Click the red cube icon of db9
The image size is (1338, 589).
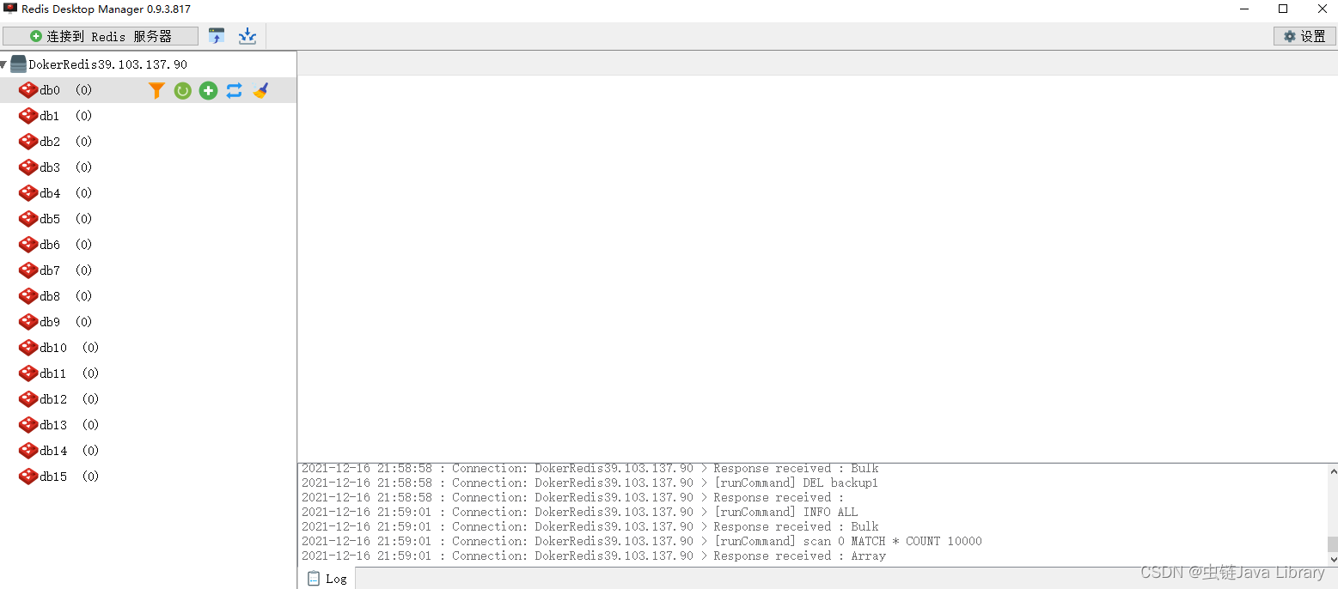(28, 322)
